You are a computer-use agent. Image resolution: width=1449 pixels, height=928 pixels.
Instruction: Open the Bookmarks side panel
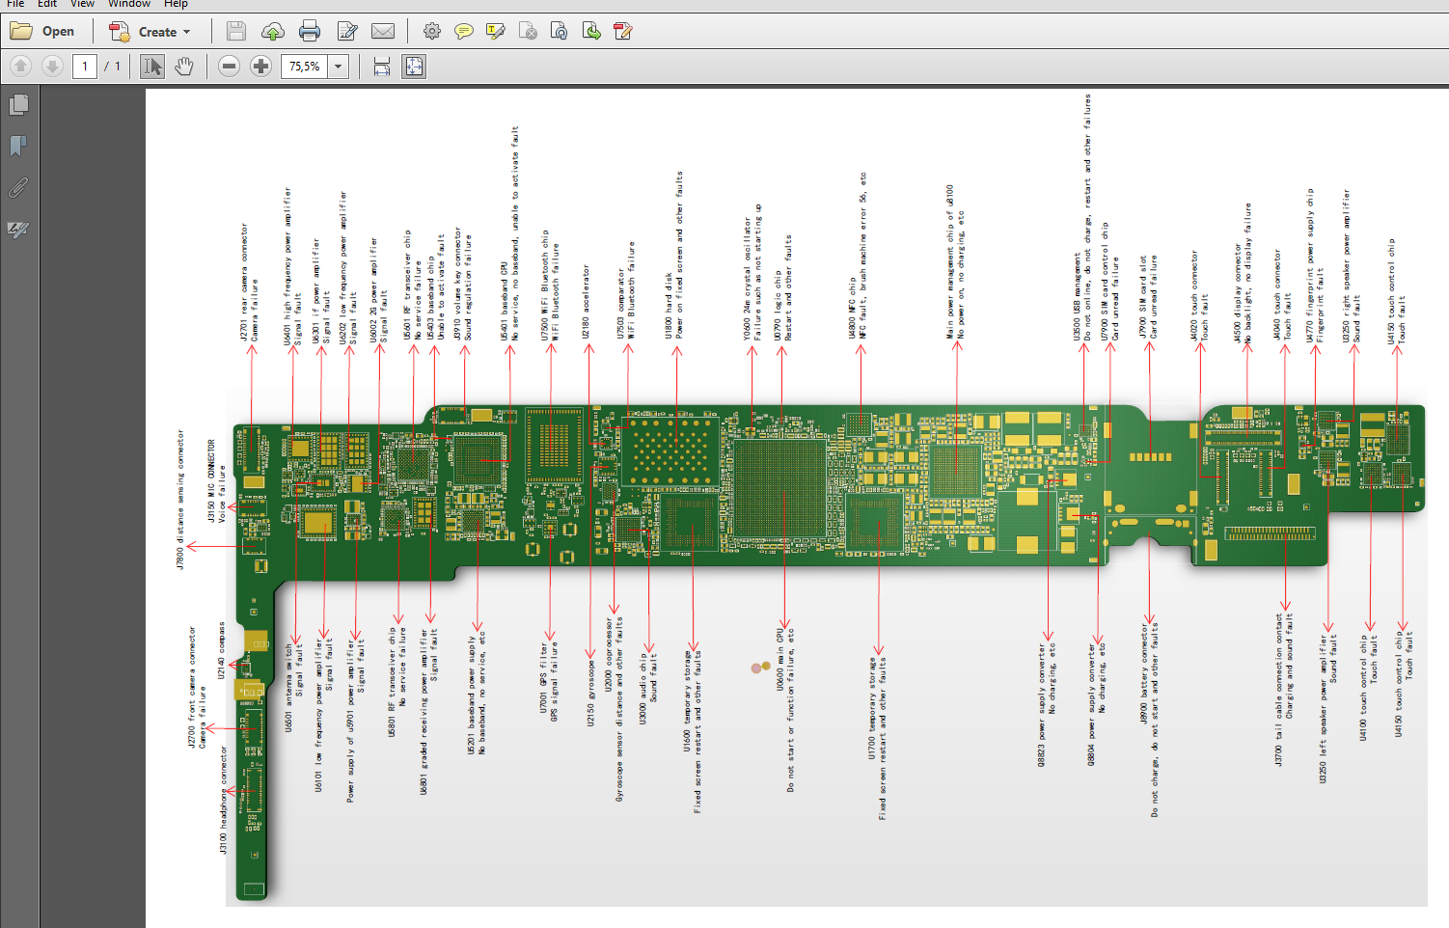[x=18, y=146]
